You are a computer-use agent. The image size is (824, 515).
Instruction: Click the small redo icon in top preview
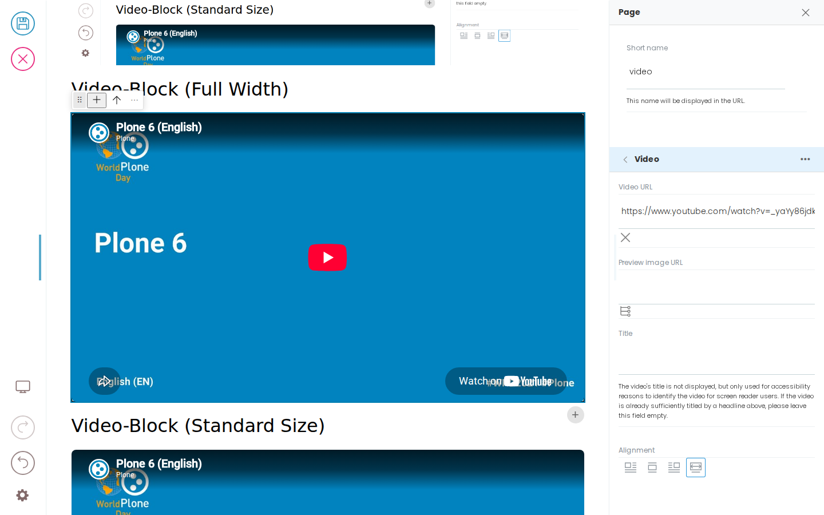point(86,11)
